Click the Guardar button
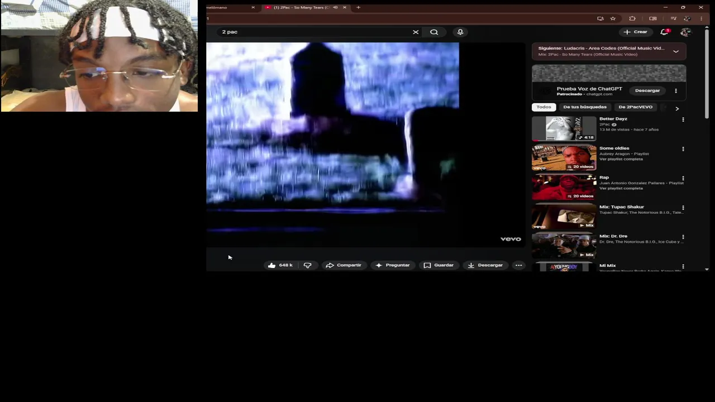This screenshot has width=715, height=402. 439,265
